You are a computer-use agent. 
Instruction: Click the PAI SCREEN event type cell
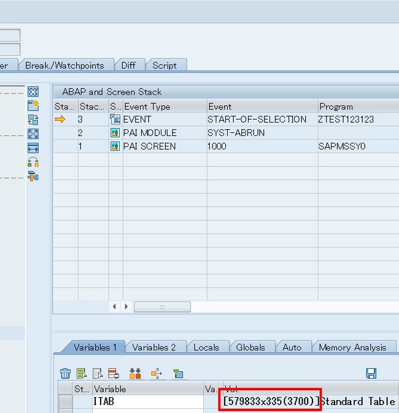[x=165, y=146]
